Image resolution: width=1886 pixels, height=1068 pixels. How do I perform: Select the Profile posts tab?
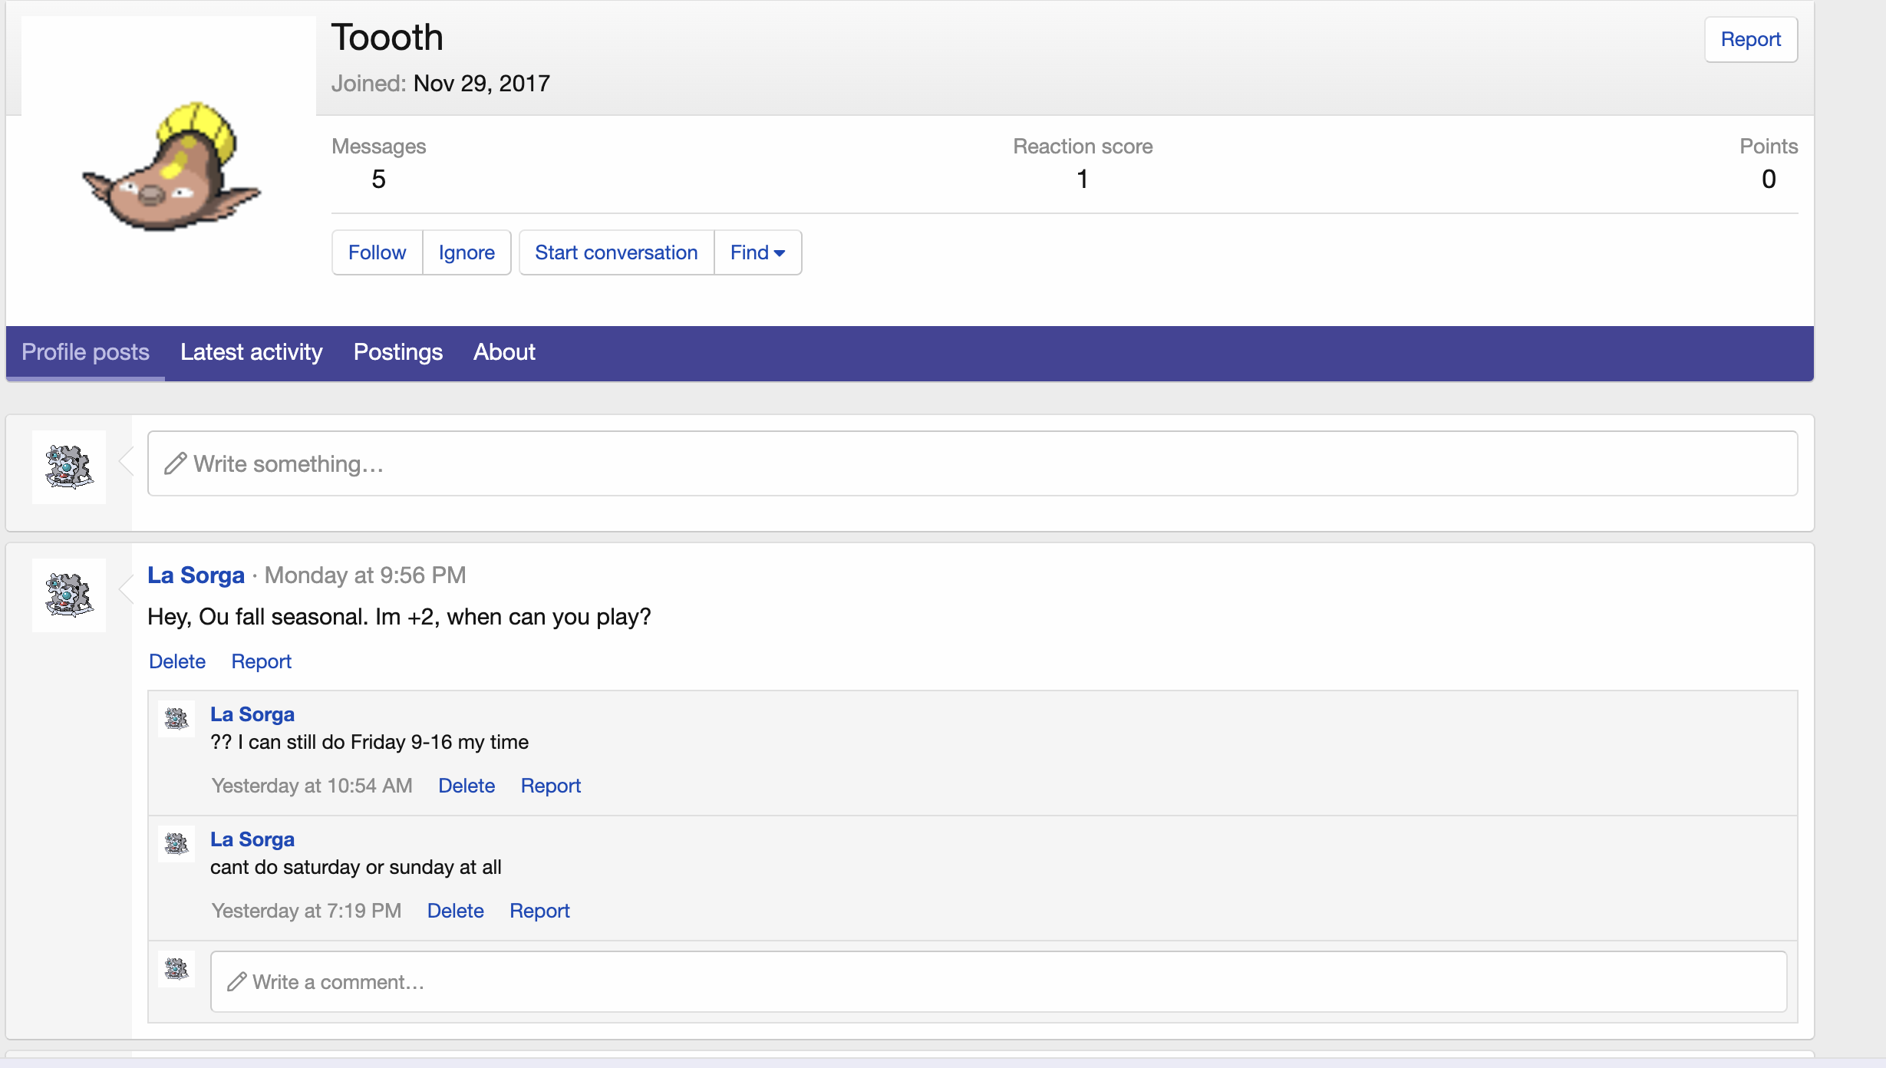[x=85, y=352]
